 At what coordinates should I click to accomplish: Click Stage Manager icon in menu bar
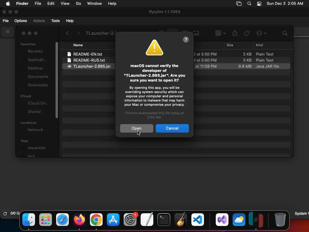point(239,4)
